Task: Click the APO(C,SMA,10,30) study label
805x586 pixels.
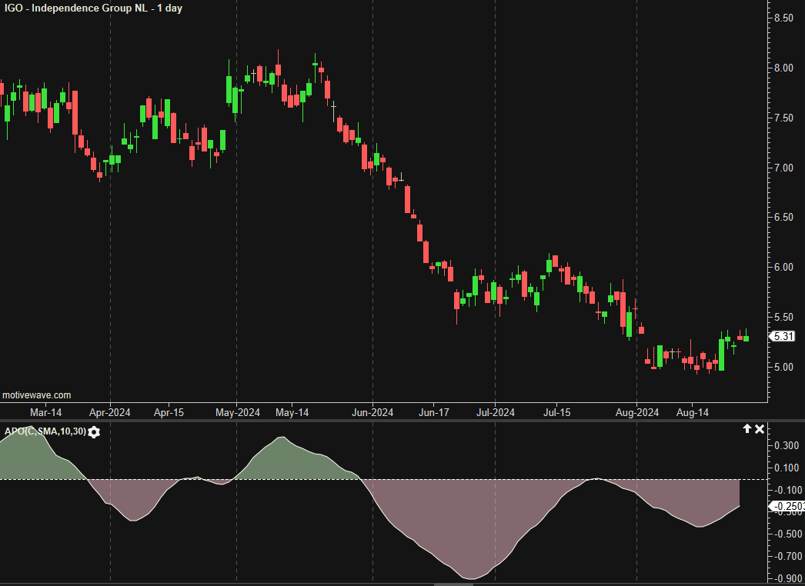Action: pos(44,432)
